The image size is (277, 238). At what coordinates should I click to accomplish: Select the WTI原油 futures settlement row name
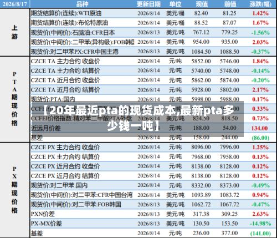(66, 13)
